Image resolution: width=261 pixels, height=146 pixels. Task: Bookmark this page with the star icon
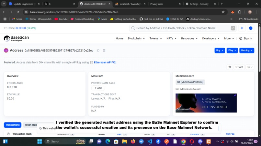click(x=223, y=12)
